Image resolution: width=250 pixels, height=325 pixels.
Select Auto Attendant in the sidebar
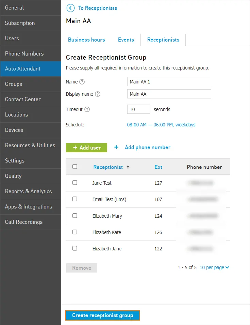coord(31,69)
